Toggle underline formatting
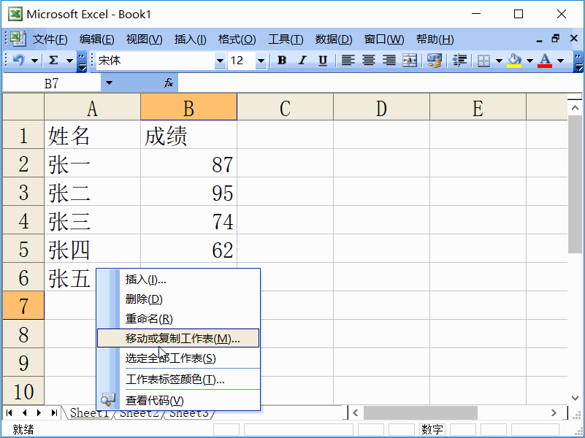585x438 pixels. (323, 60)
